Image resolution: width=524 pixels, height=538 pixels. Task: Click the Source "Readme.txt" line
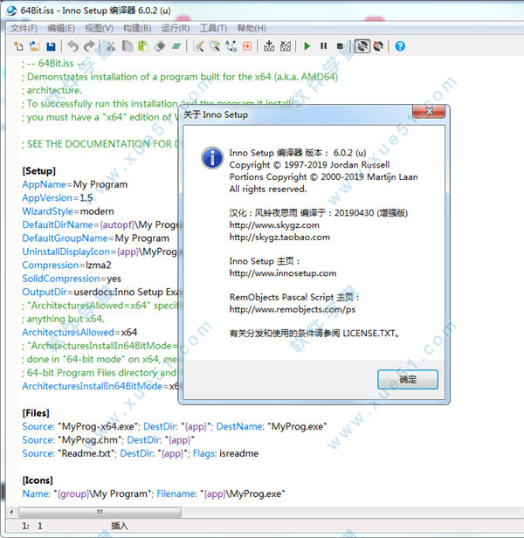pyautogui.click(x=141, y=453)
